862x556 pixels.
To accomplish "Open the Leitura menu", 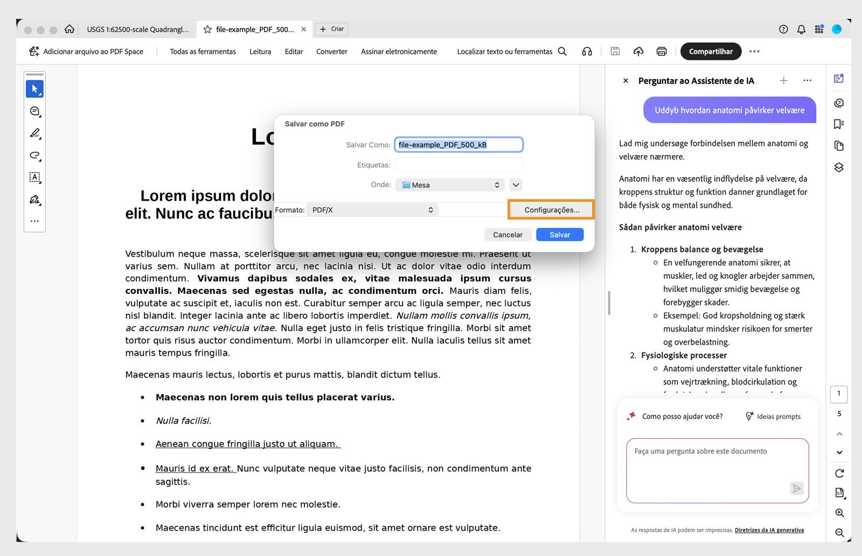I will (260, 52).
